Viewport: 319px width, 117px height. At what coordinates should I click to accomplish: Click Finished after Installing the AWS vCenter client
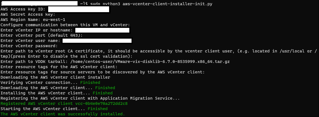coord(102,93)
